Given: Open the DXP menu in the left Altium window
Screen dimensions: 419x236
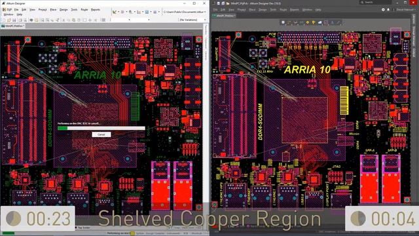Looking at the screenshot, I should [7, 10].
